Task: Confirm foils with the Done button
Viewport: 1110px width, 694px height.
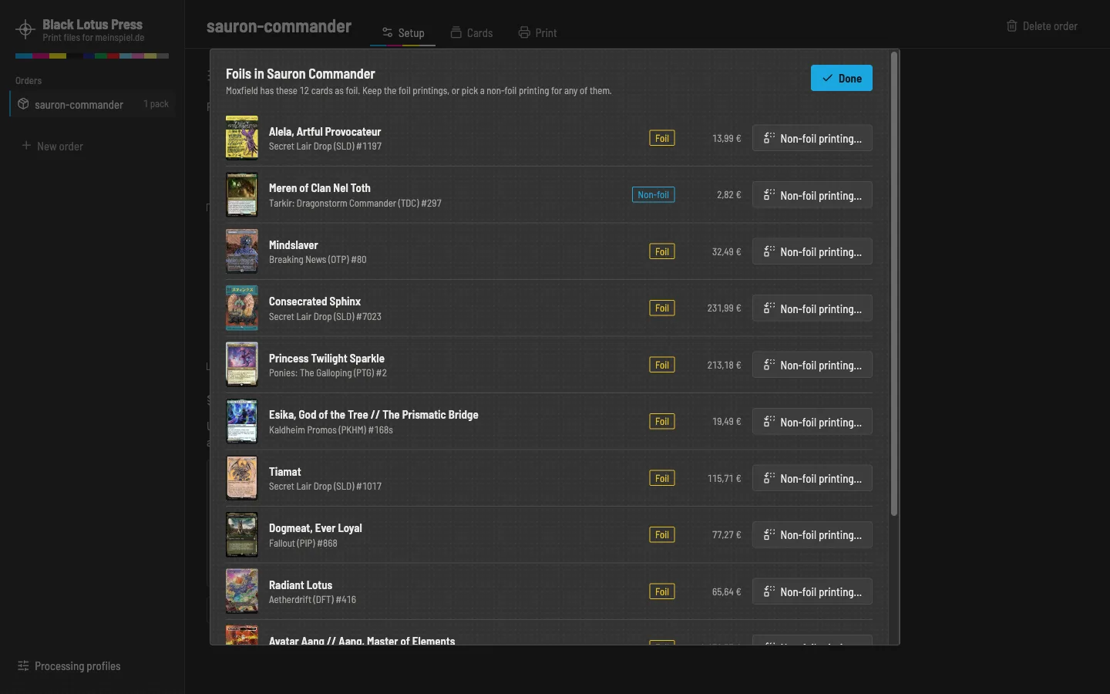Action: click(842, 78)
